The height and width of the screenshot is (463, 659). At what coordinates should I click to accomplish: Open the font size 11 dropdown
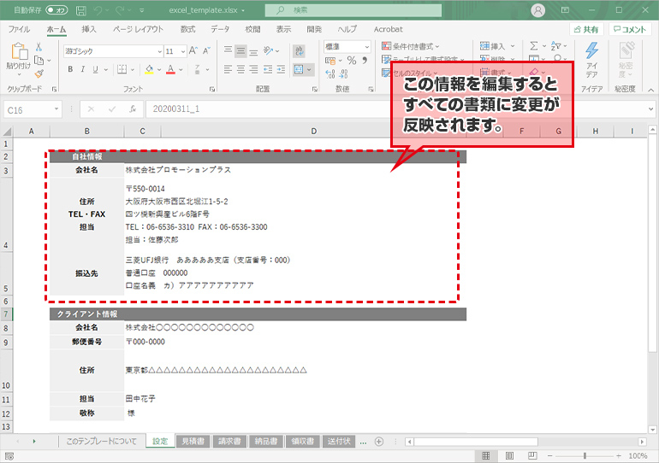(x=183, y=51)
